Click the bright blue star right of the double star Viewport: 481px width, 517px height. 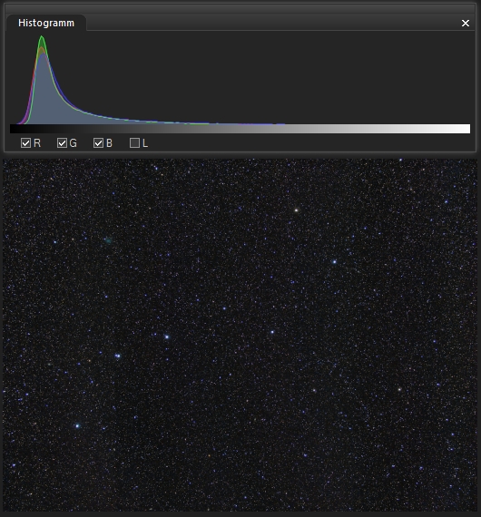(x=167, y=337)
